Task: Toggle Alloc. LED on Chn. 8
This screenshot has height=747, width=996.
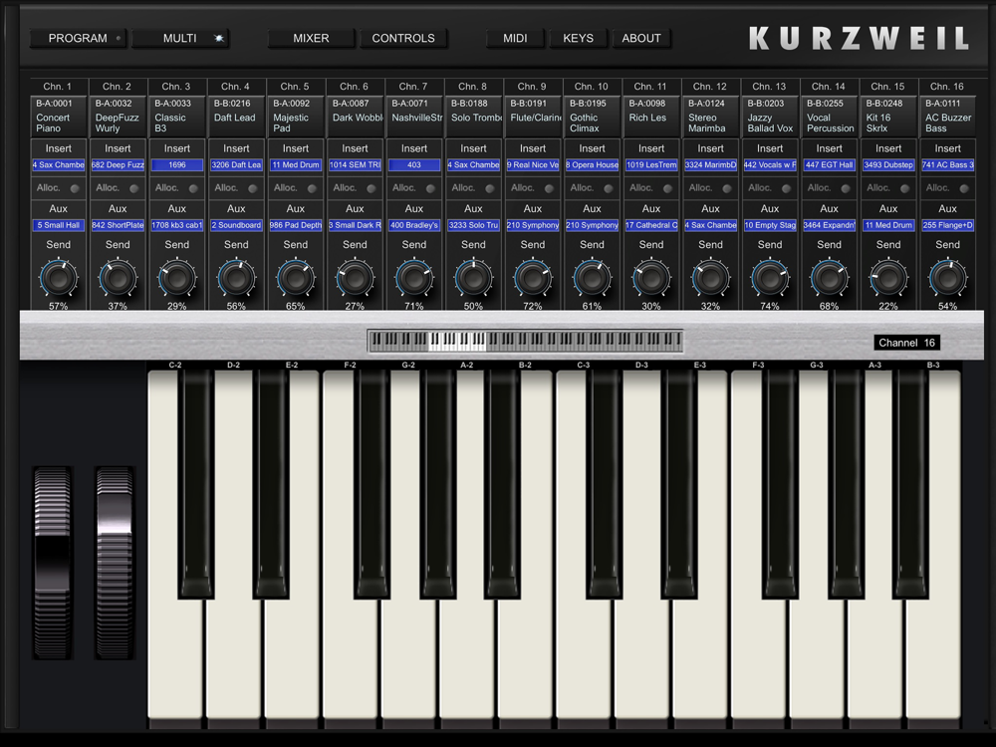Action: click(x=490, y=188)
